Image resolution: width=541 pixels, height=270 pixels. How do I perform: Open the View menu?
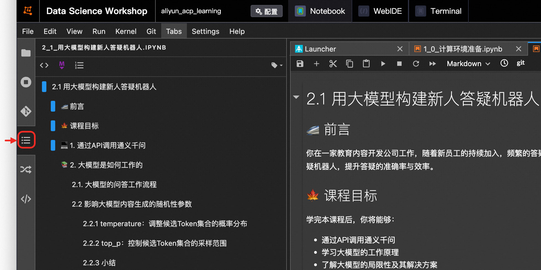[74, 31]
